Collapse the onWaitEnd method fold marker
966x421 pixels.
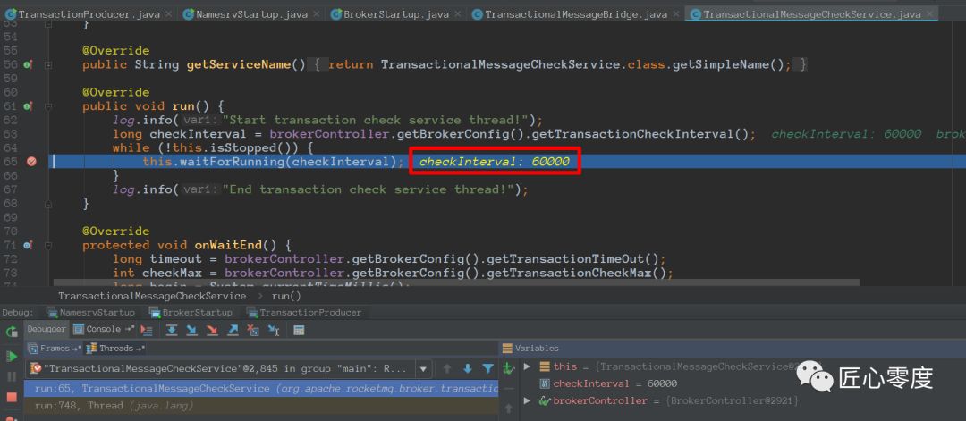coord(48,245)
